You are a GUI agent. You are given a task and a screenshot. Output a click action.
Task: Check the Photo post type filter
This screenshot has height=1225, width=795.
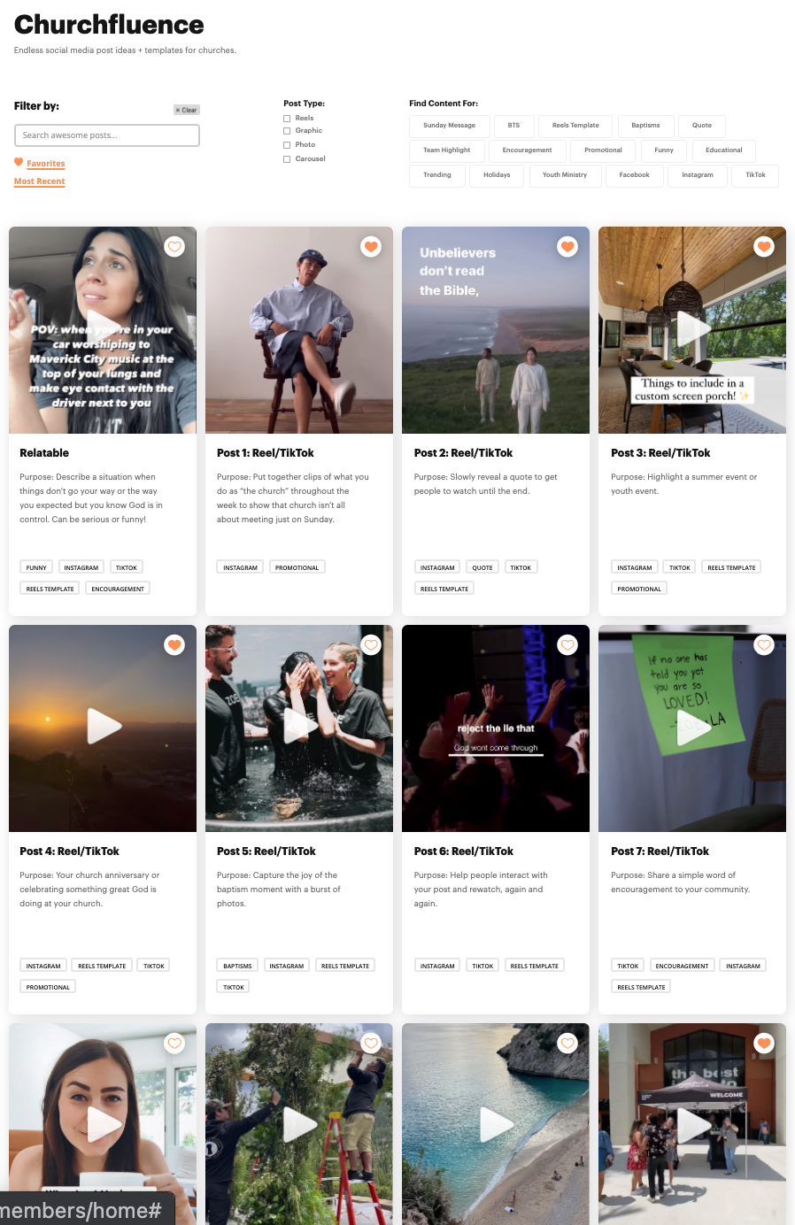[287, 144]
